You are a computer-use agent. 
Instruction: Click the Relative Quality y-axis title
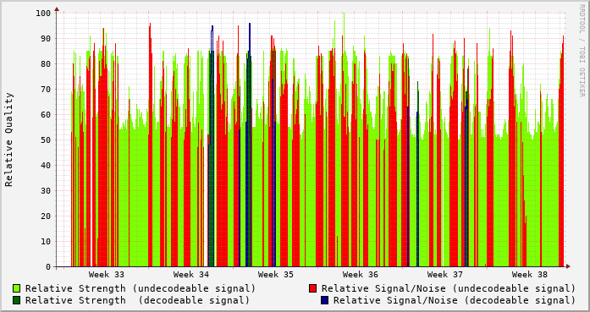(x=9, y=140)
